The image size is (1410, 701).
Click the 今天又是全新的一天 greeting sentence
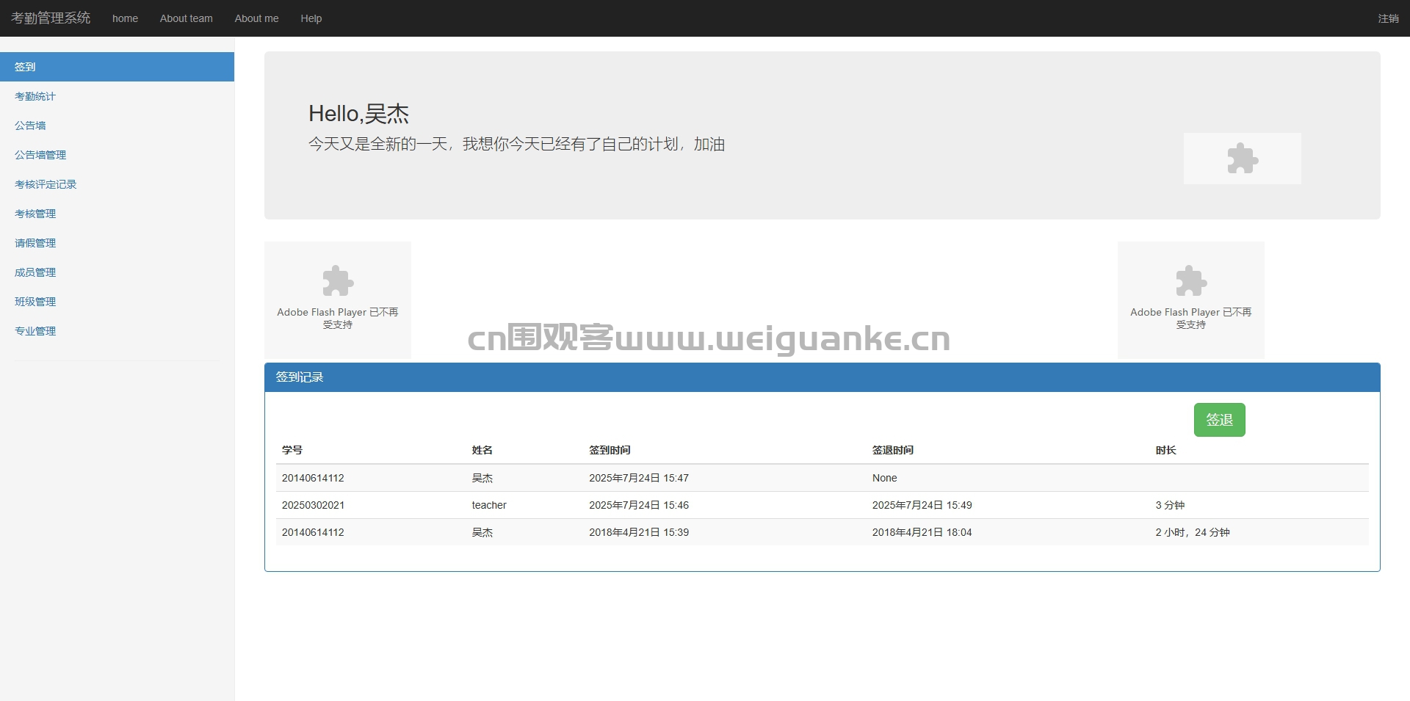(516, 145)
